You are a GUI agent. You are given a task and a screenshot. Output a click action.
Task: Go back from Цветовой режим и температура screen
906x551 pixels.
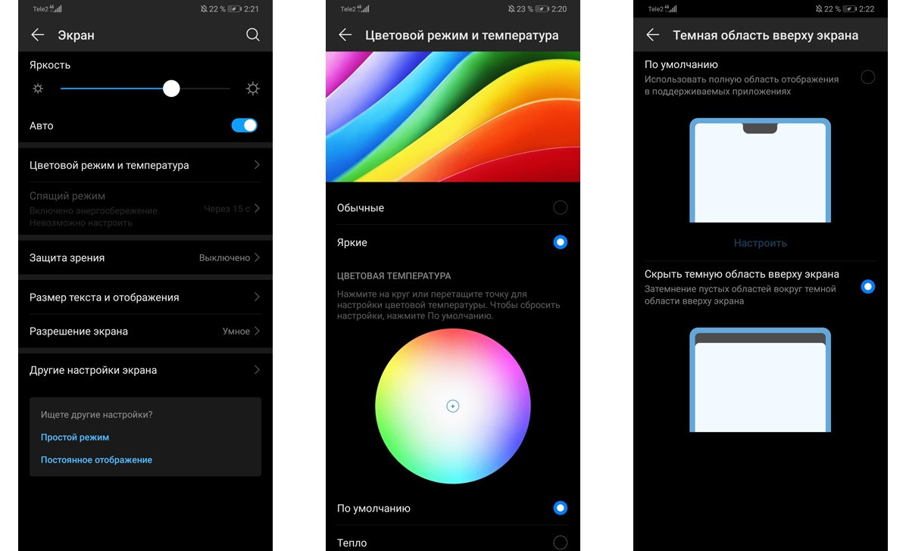tap(345, 35)
